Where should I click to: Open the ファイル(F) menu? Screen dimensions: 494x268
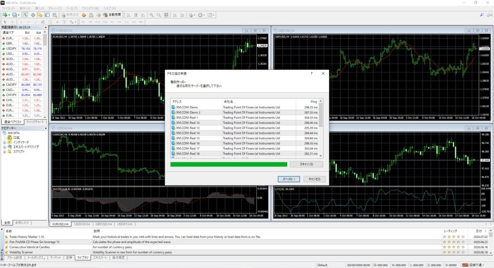tap(9, 8)
